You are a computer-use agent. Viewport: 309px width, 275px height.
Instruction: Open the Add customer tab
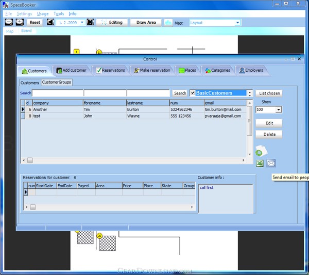click(x=72, y=70)
